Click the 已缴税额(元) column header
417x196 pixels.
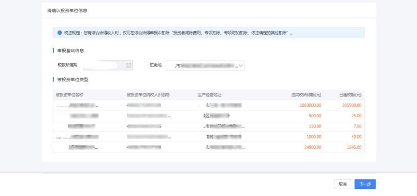click(350, 95)
